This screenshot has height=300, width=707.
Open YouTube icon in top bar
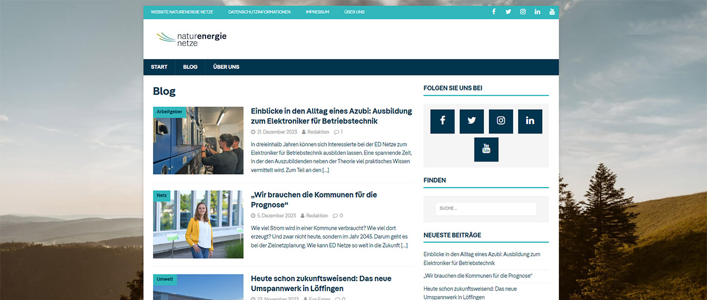(x=552, y=12)
